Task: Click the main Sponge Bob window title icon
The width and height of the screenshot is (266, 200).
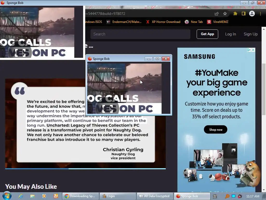Action: tap(3, 3)
